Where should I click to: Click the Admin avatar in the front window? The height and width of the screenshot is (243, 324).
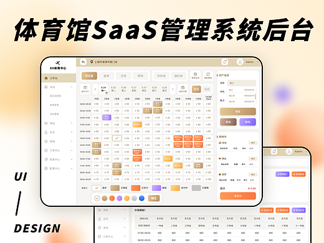point(240,62)
